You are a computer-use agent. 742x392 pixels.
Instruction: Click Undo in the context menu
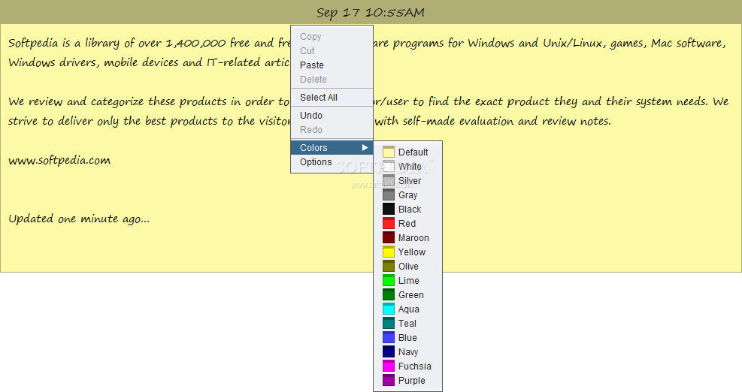[x=332, y=115]
